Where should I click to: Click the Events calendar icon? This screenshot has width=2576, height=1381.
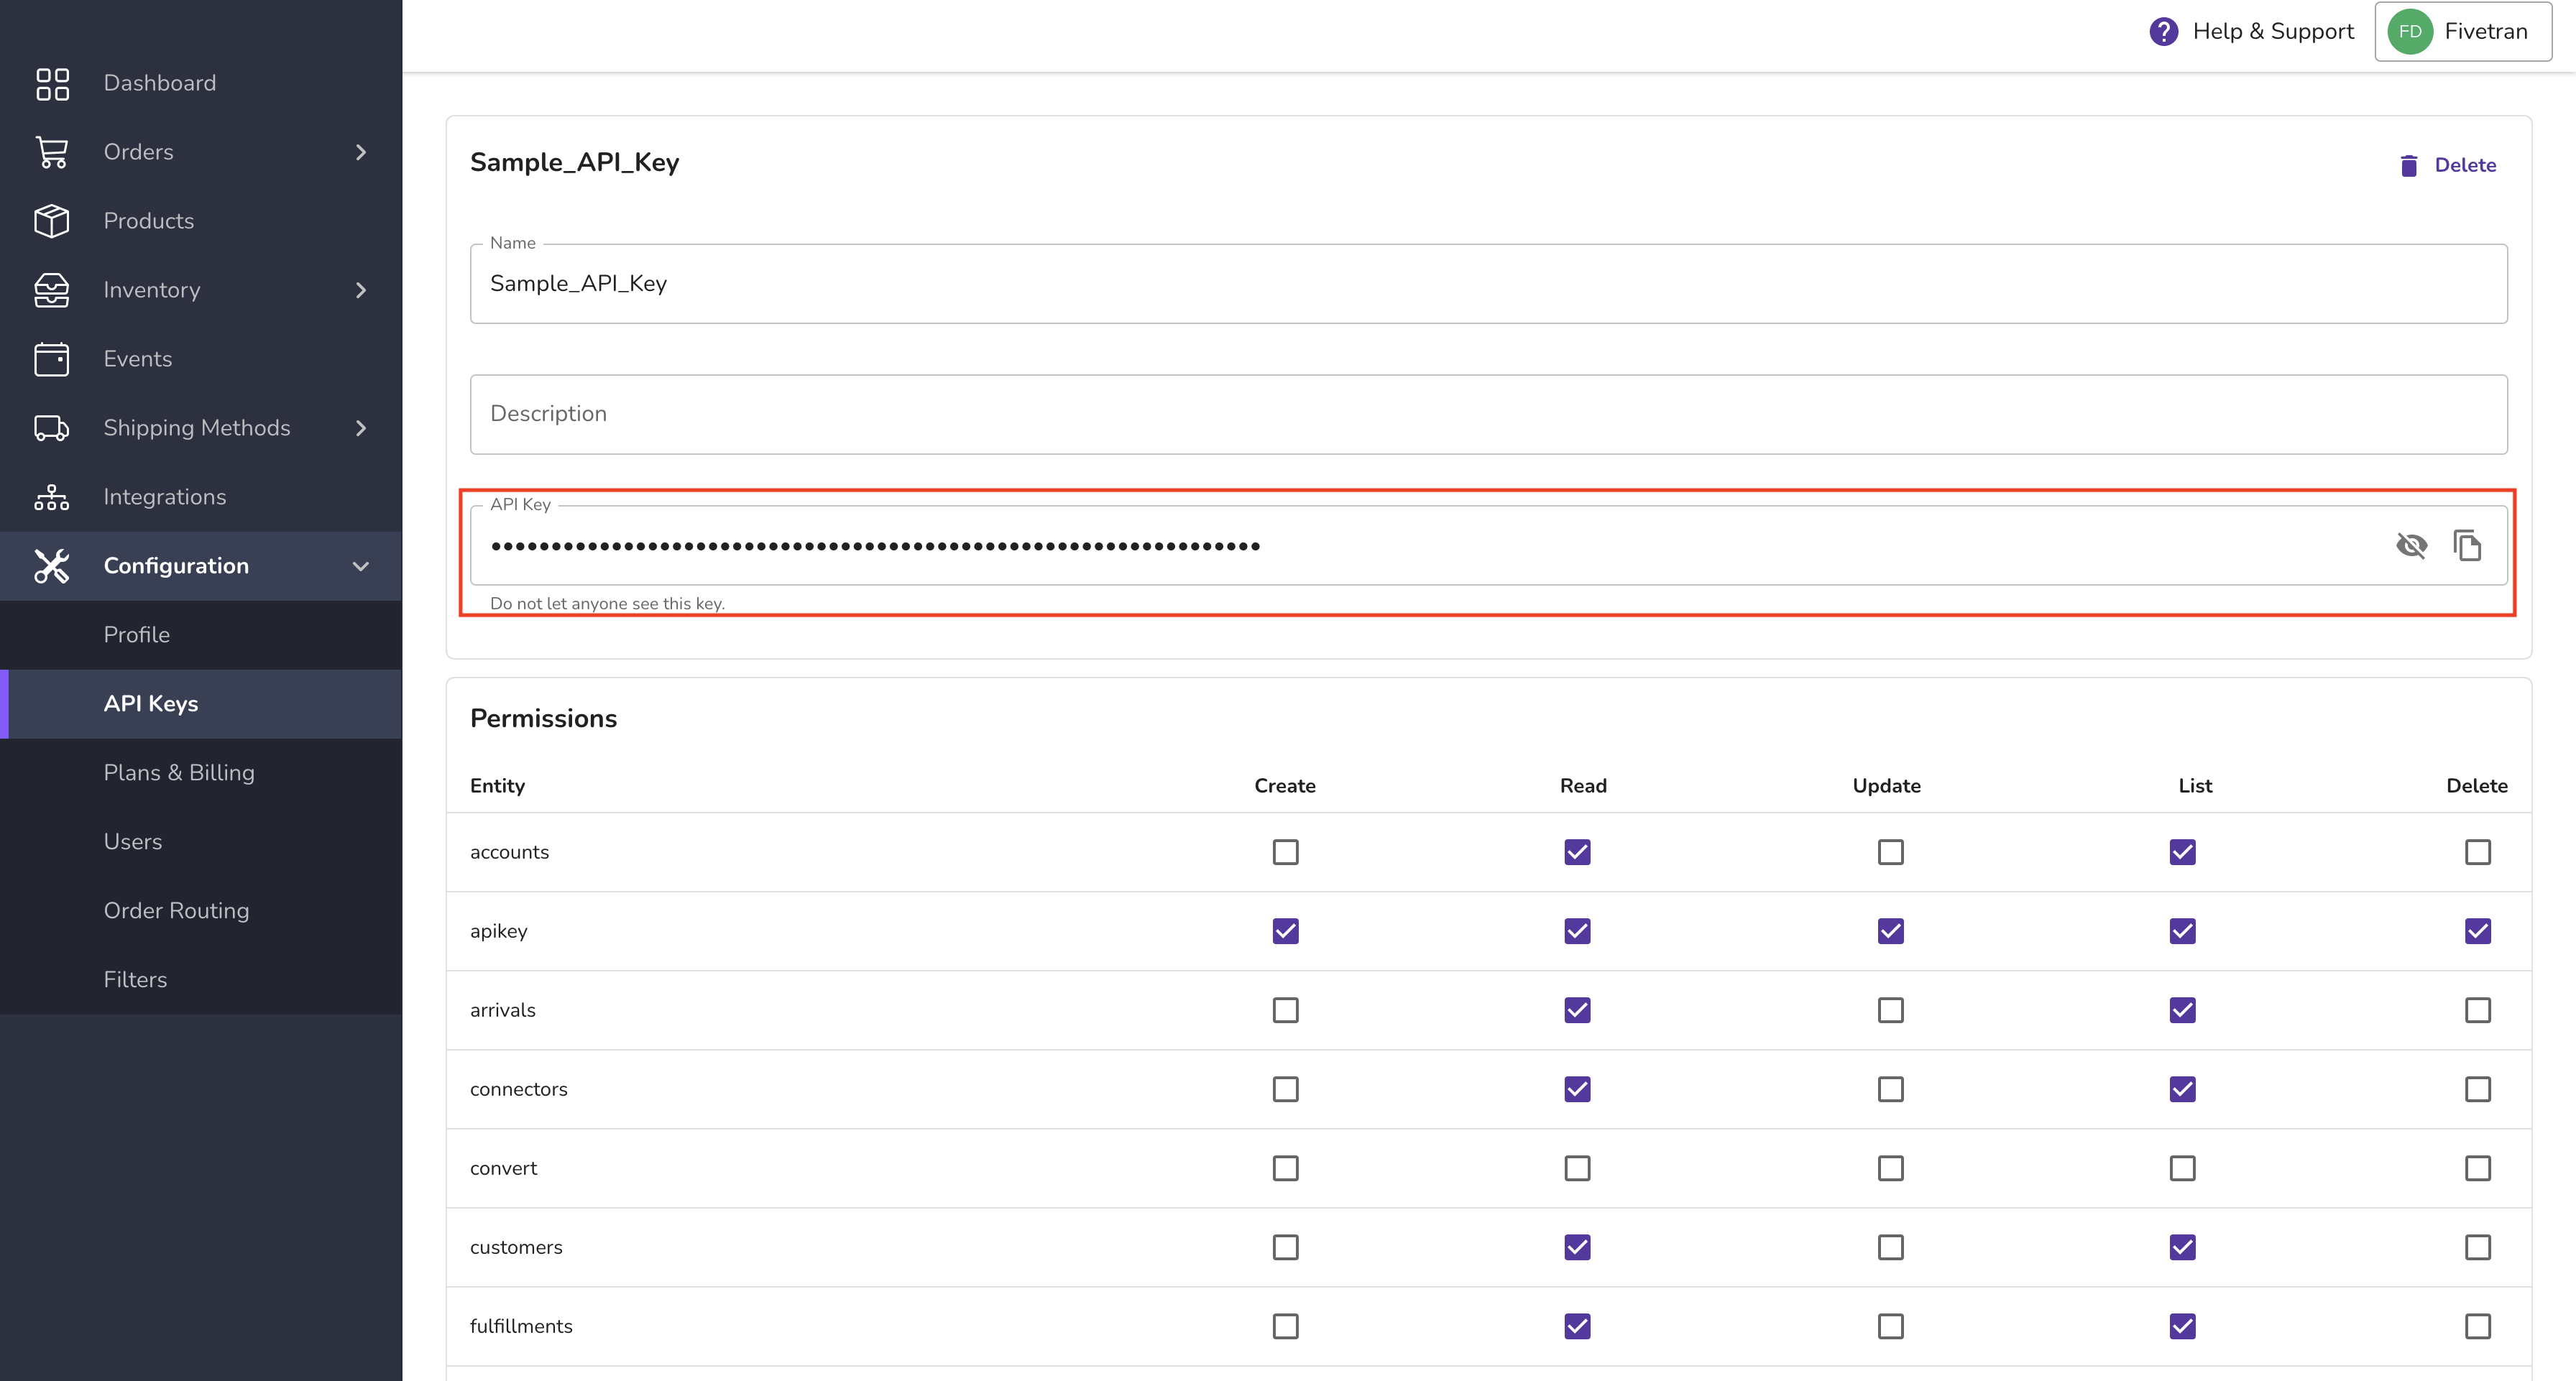[x=52, y=359]
